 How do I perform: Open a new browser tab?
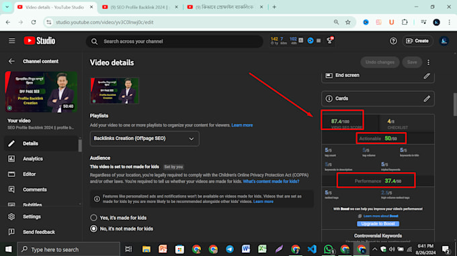click(x=274, y=7)
